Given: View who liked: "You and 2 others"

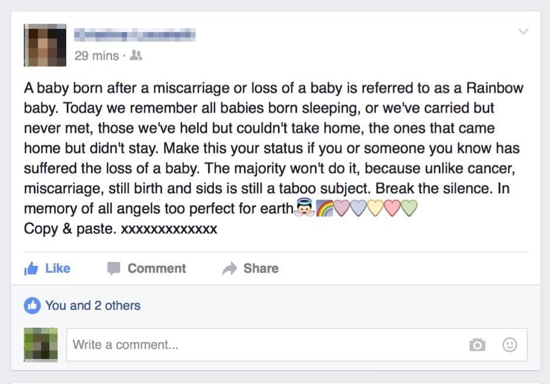Looking at the screenshot, I should [x=93, y=305].
